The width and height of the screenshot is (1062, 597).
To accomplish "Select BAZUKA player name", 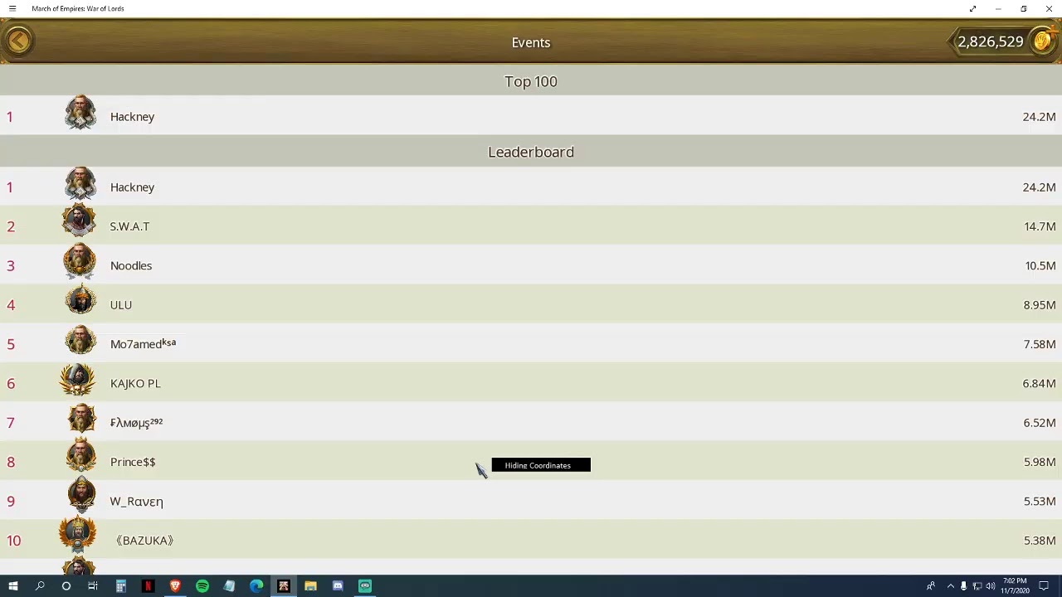I will (x=144, y=541).
